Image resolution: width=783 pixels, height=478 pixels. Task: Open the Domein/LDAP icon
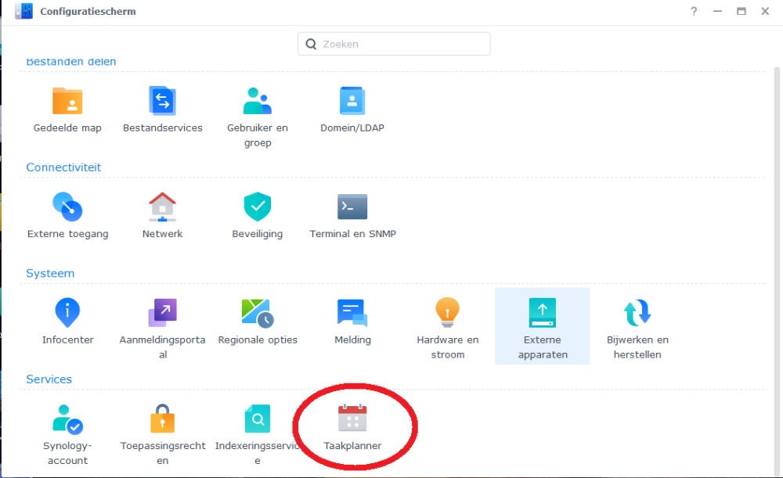pos(352,101)
